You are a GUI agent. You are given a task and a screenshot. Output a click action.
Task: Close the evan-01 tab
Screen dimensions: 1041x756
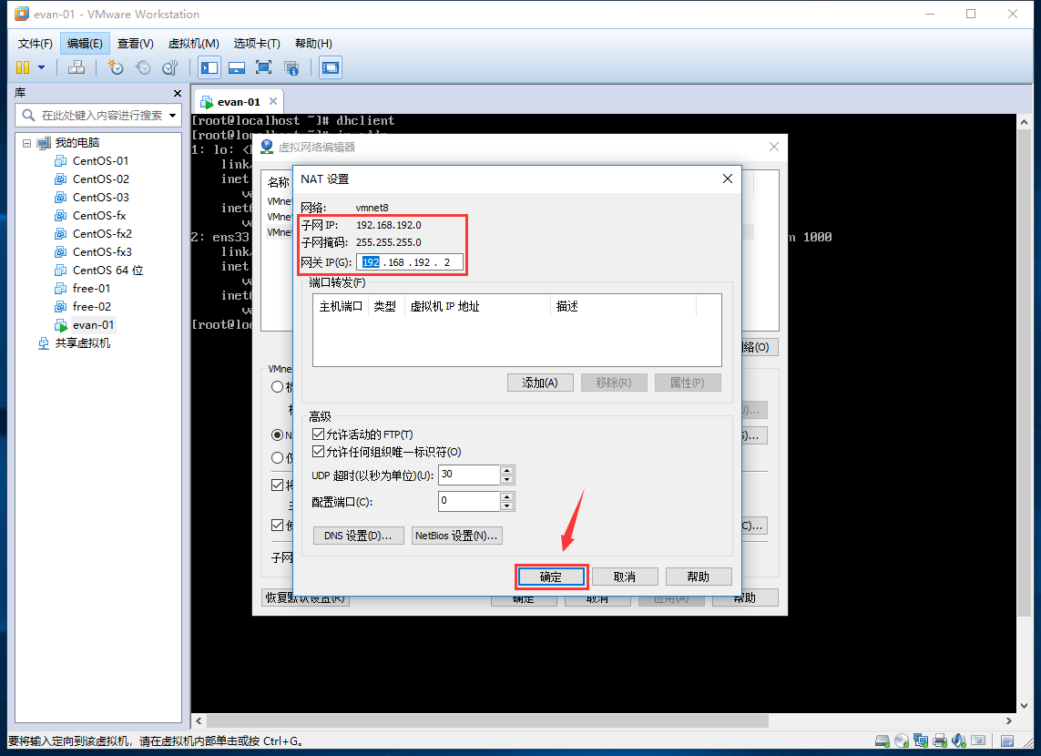point(273,101)
